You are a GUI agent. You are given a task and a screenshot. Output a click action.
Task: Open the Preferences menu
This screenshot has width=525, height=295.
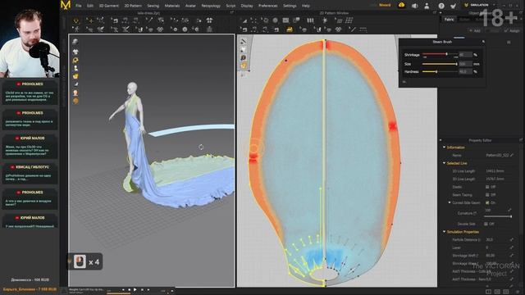(268, 6)
